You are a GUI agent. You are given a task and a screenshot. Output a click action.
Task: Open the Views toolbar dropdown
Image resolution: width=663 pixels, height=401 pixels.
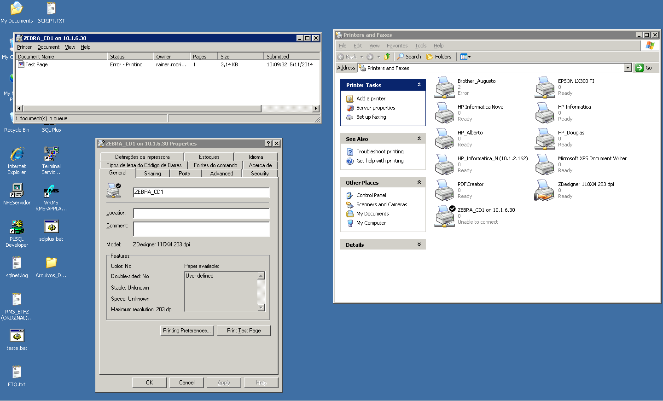[x=465, y=57]
